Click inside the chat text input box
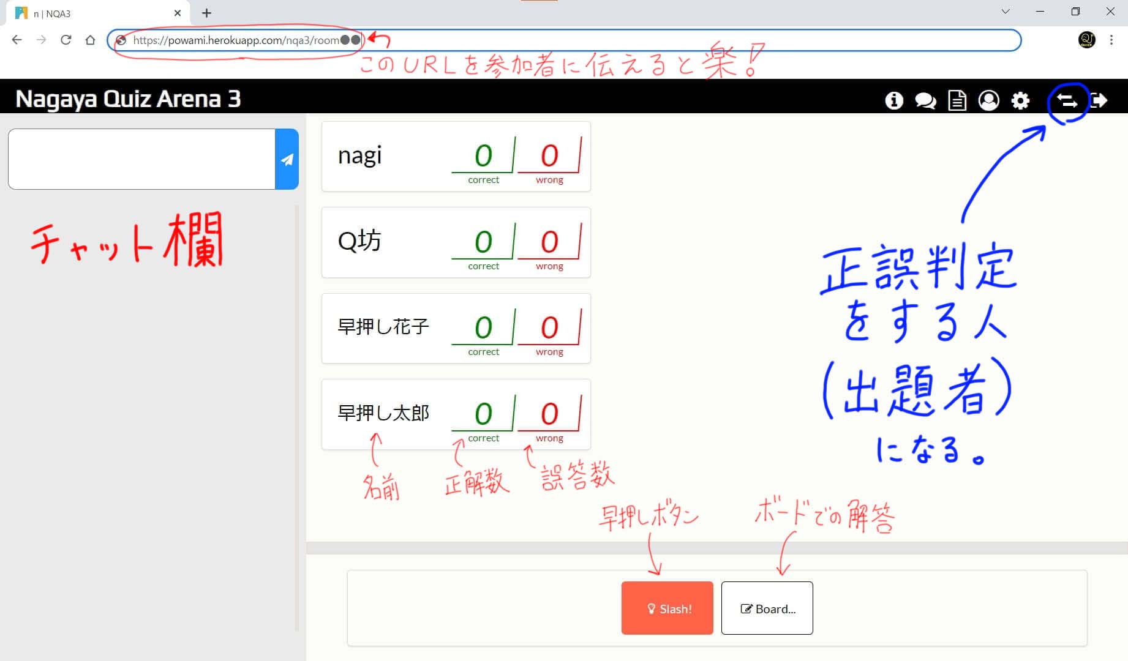The image size is (1128, 661). (x=141, y=159)
